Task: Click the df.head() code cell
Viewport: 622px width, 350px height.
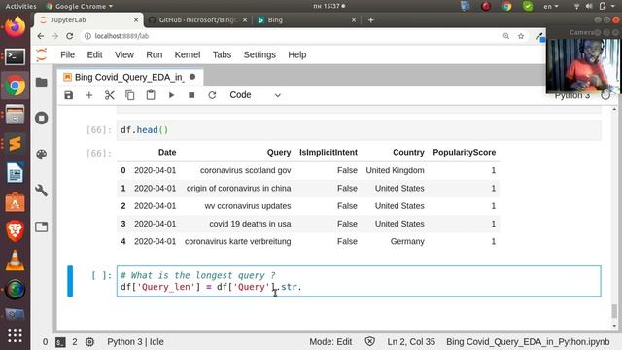Action: click(359, 130)
